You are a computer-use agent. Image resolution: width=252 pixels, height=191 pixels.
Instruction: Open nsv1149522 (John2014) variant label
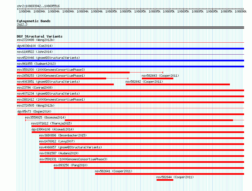(35, 52)
